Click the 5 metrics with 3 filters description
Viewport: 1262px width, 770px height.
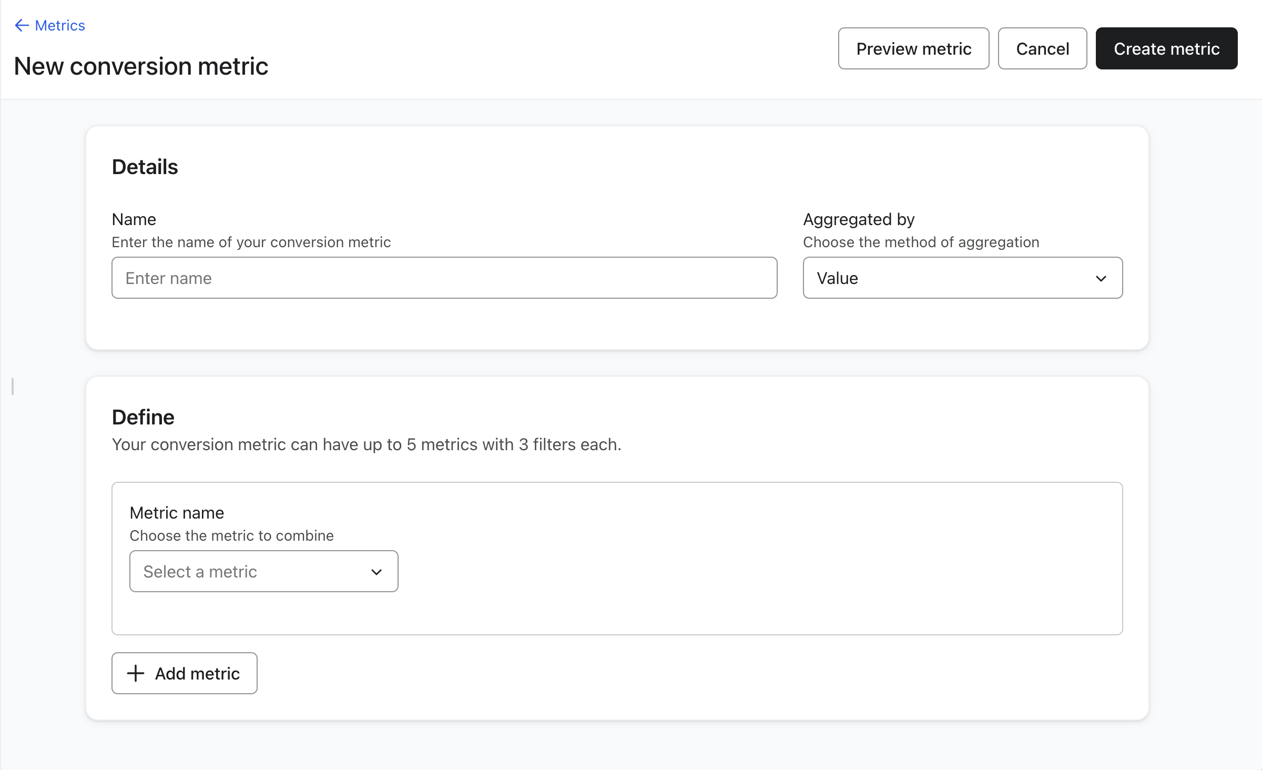[366, 444]
